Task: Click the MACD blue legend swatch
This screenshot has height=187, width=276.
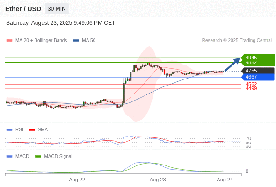Action: point(9,157)
